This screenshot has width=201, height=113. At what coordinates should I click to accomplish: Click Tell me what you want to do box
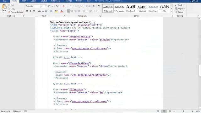[x=109, y=1]
